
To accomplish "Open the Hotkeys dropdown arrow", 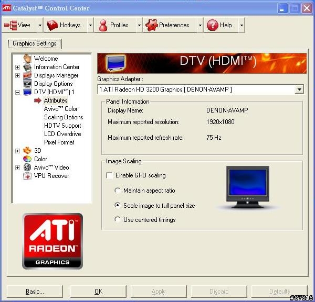I will (90, 25).
